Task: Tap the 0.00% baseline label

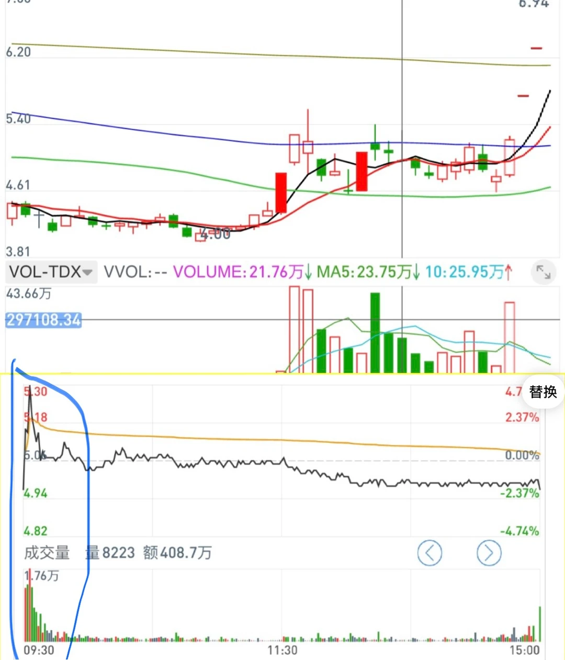Action: [x=522, y=455]
